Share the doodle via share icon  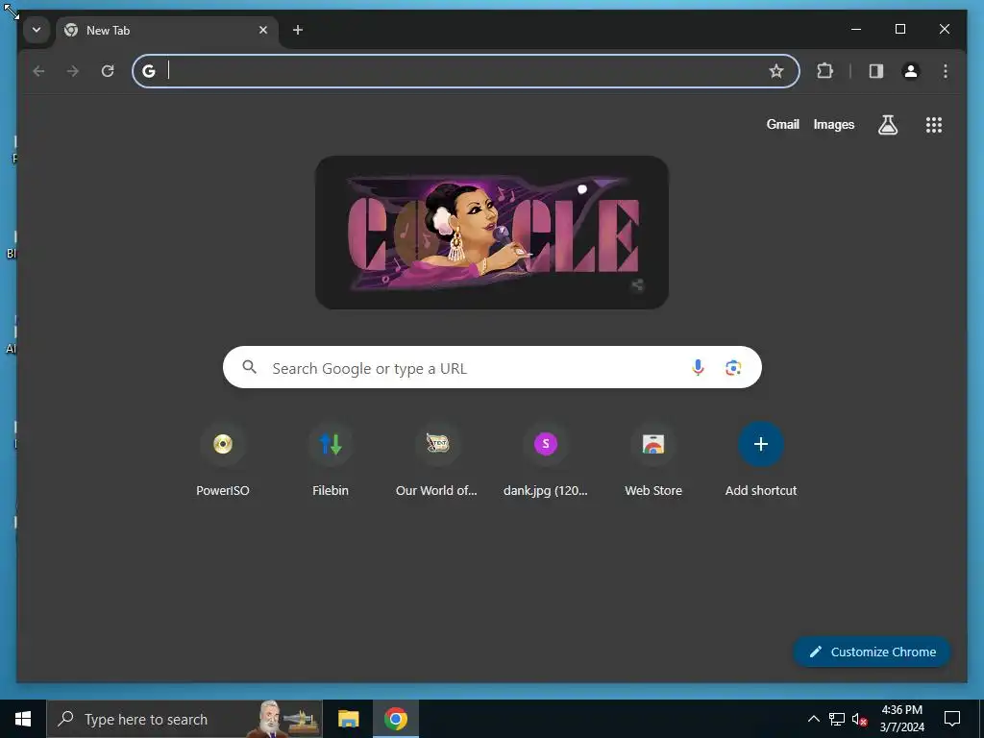pyautogui.click(x=638, y=284)
